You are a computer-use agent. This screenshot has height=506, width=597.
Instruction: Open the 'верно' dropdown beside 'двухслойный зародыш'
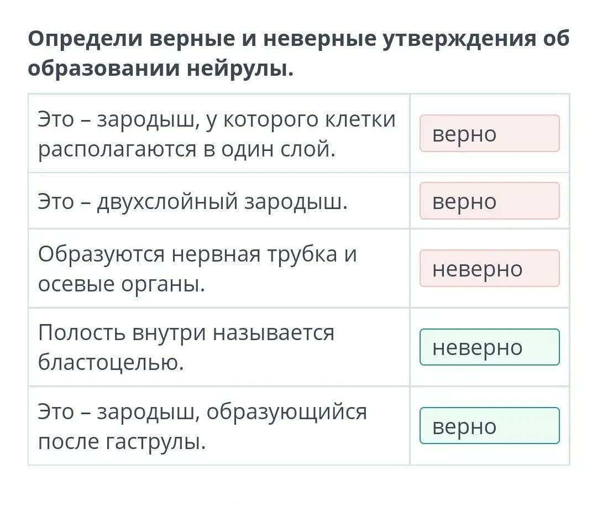point(490,201)
